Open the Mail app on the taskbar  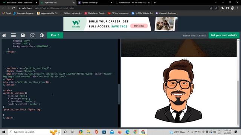(112, 132)
